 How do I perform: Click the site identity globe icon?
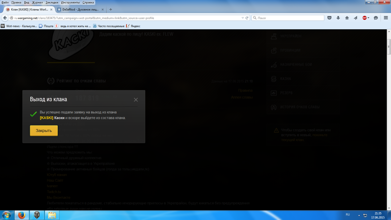(x=12, y=18)
